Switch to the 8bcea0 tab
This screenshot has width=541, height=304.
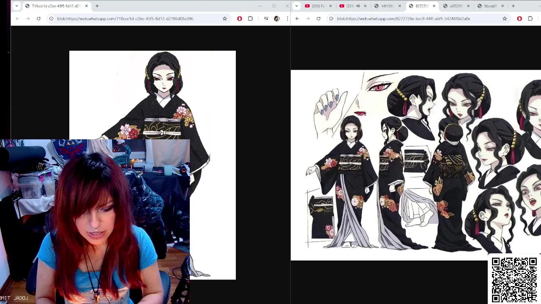tap(490, 6)
